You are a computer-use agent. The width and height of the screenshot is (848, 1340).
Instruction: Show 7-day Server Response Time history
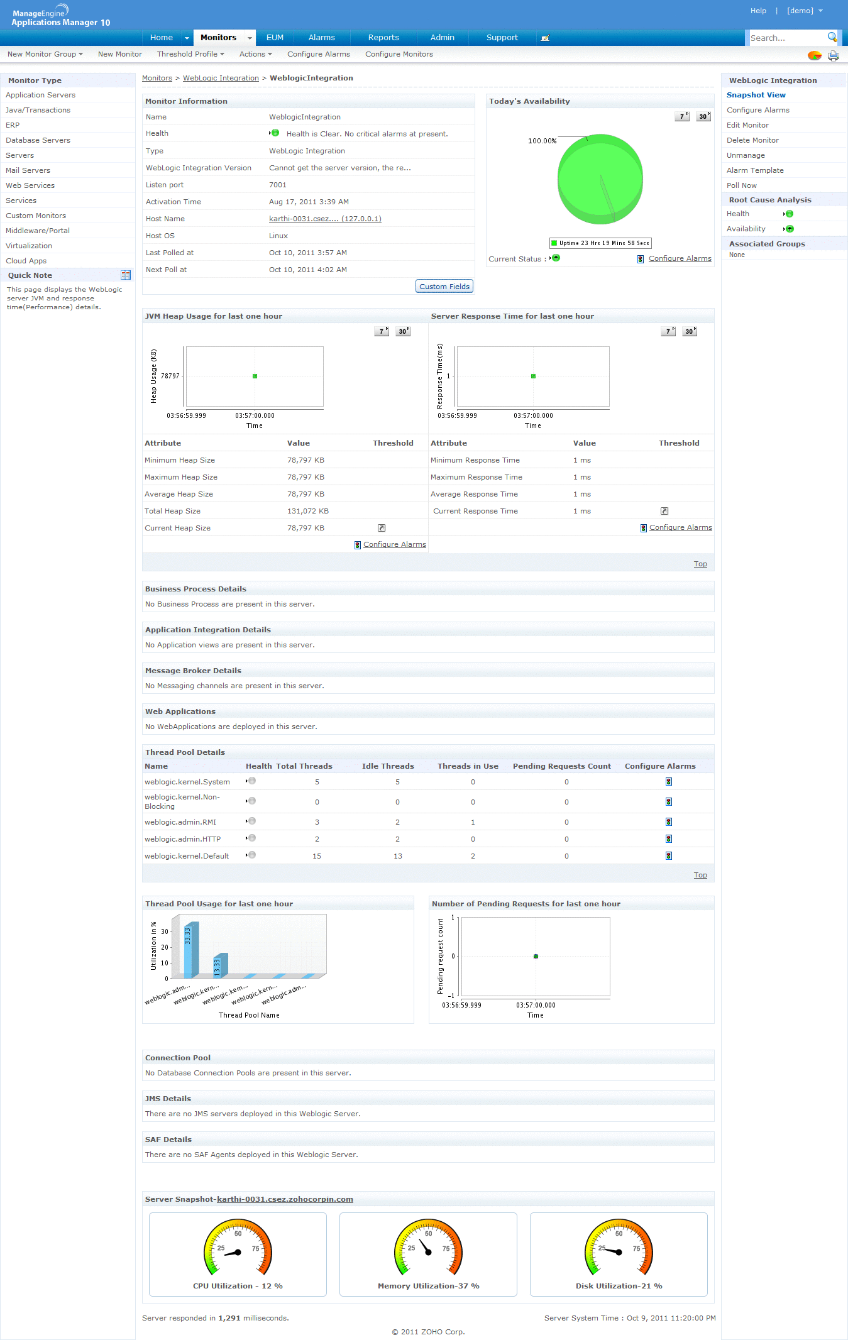668,331
